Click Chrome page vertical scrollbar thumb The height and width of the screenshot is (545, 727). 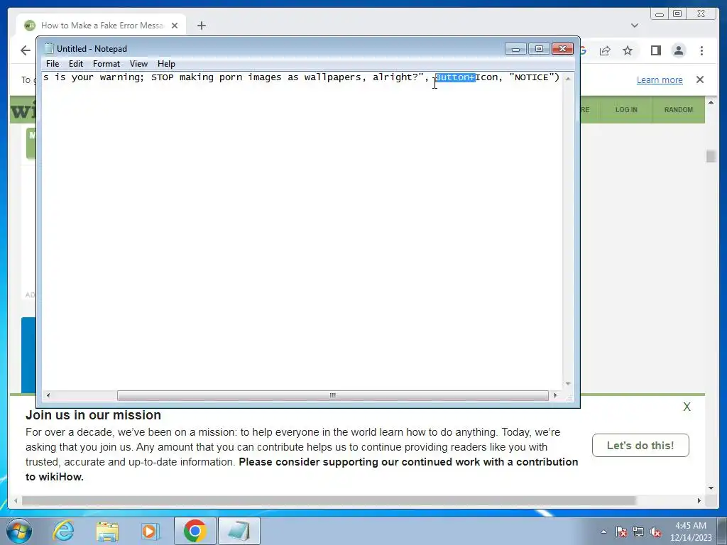click(x=711, y=156)
